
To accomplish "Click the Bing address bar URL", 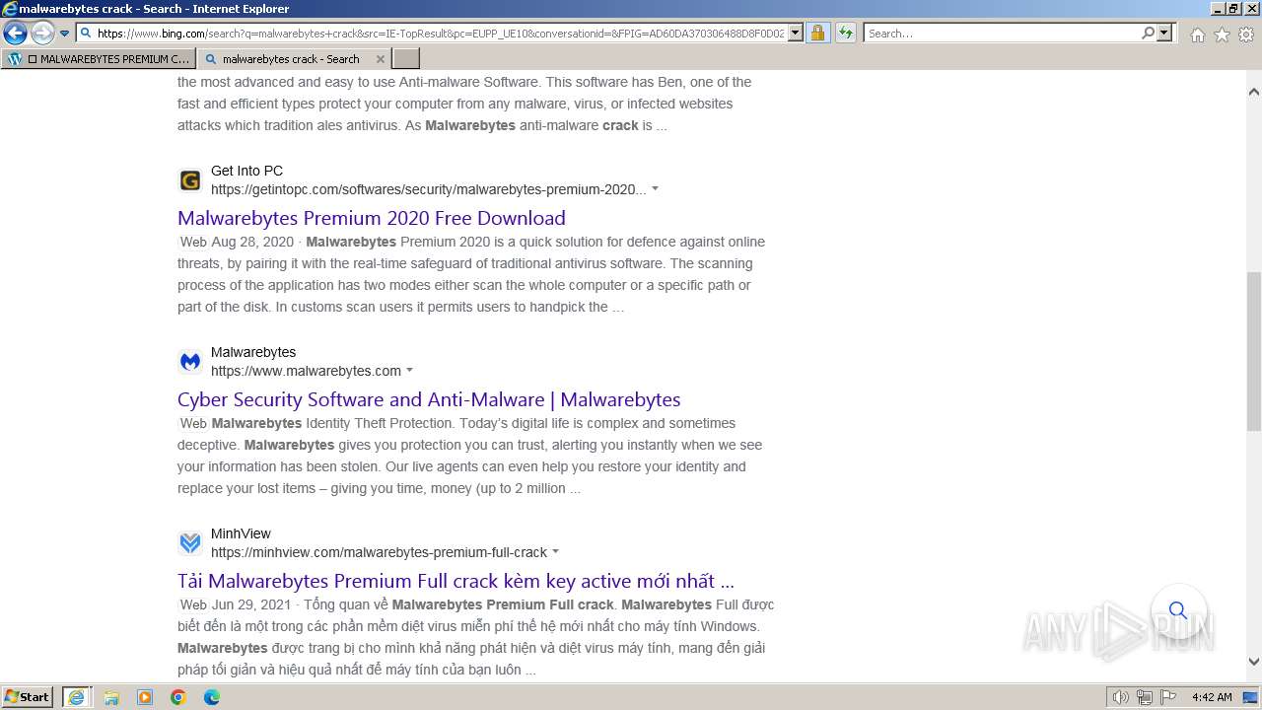I will coord(441,34).
